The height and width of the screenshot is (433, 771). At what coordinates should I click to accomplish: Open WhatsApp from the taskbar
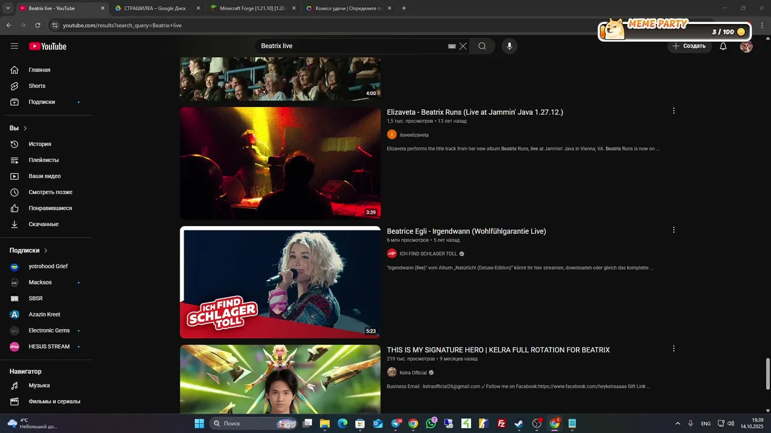pos(431,423)
